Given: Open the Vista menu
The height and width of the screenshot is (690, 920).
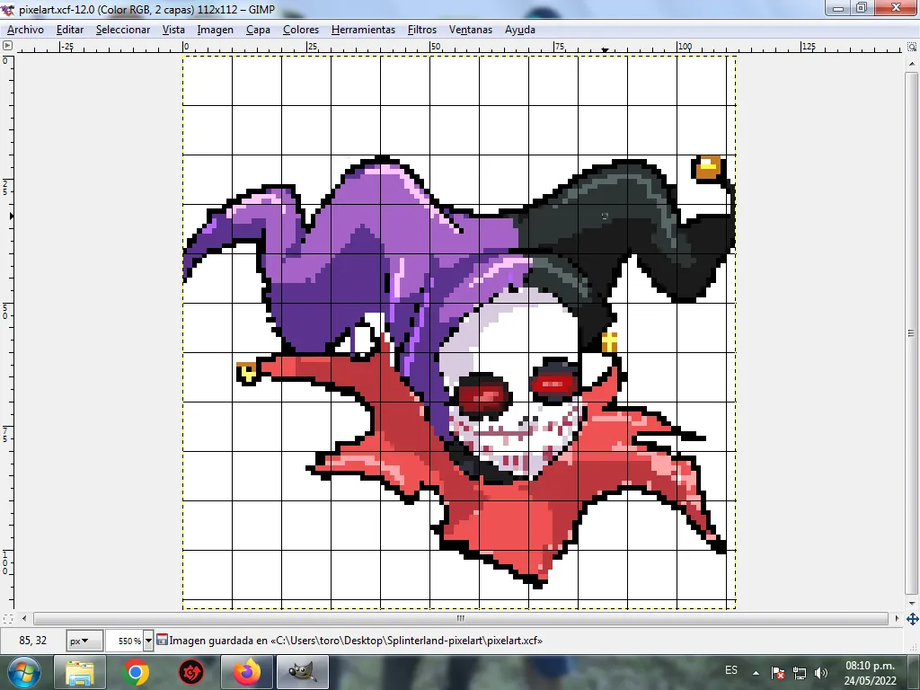Looking at the screenshot, I should (x=173, y=30).
